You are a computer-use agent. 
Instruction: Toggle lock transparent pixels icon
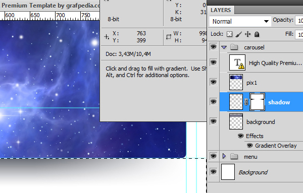coord(229,34)
